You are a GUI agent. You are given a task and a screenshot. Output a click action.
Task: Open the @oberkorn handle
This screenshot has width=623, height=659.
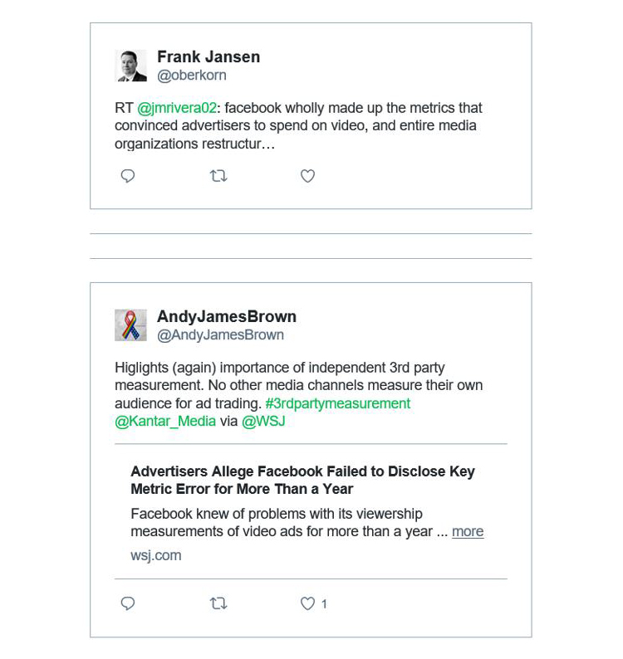coord(192,76)
